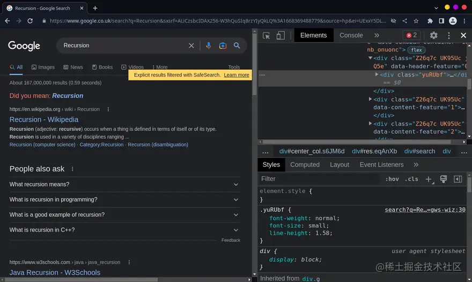Close the Recursion - Google Search tab
The width and height of the screenshot is (472, 282).
(82, 8)
